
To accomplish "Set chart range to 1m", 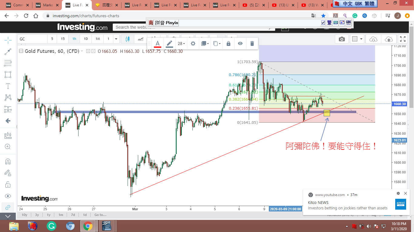I will (x=61, y=215).
